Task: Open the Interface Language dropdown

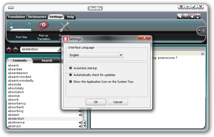Action: click(121, 55)
